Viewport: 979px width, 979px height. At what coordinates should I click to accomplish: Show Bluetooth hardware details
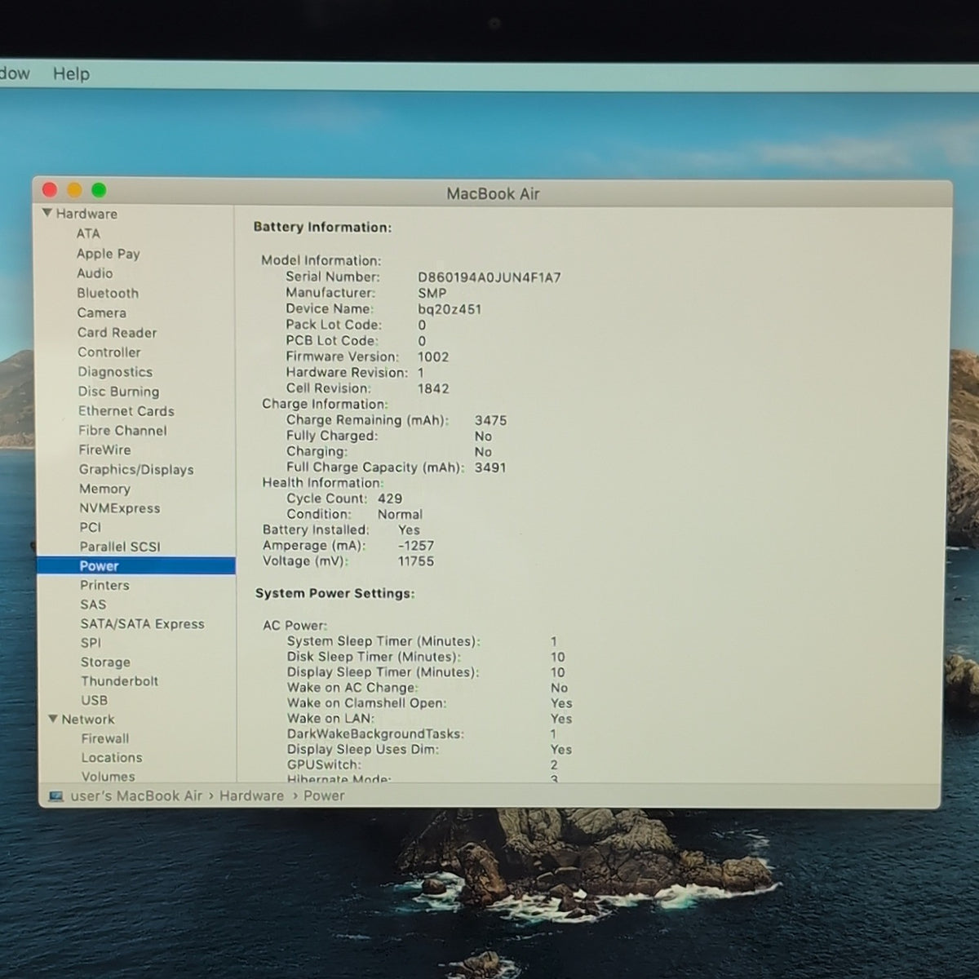[x=108, y=293]
